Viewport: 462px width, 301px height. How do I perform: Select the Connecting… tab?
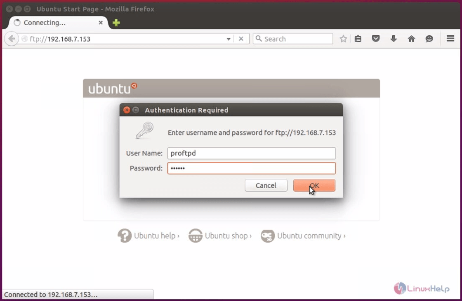click(57, 23)
